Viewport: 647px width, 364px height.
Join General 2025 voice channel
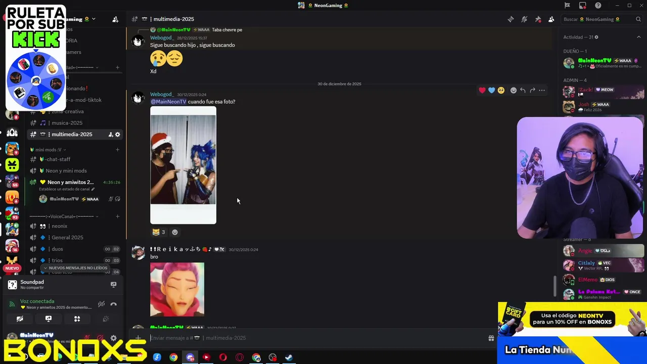coord(76,238)
